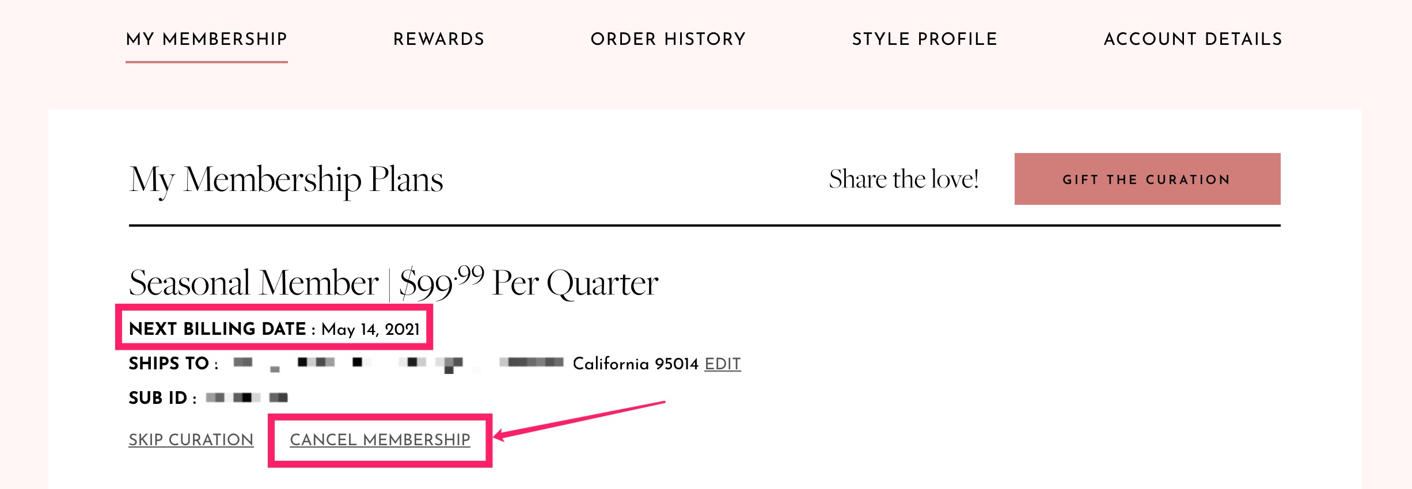Switch to the Rewards tab
The height and width of the screenshot is (489, 1412).
pos(439,39)
